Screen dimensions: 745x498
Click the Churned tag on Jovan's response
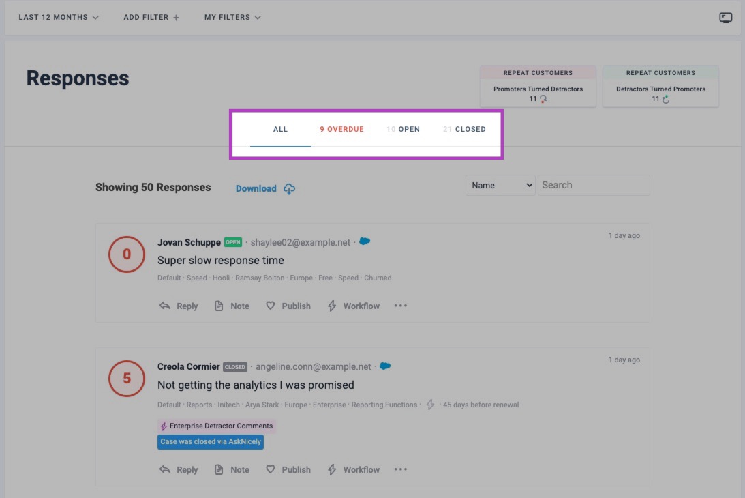[x=378, y=278]
